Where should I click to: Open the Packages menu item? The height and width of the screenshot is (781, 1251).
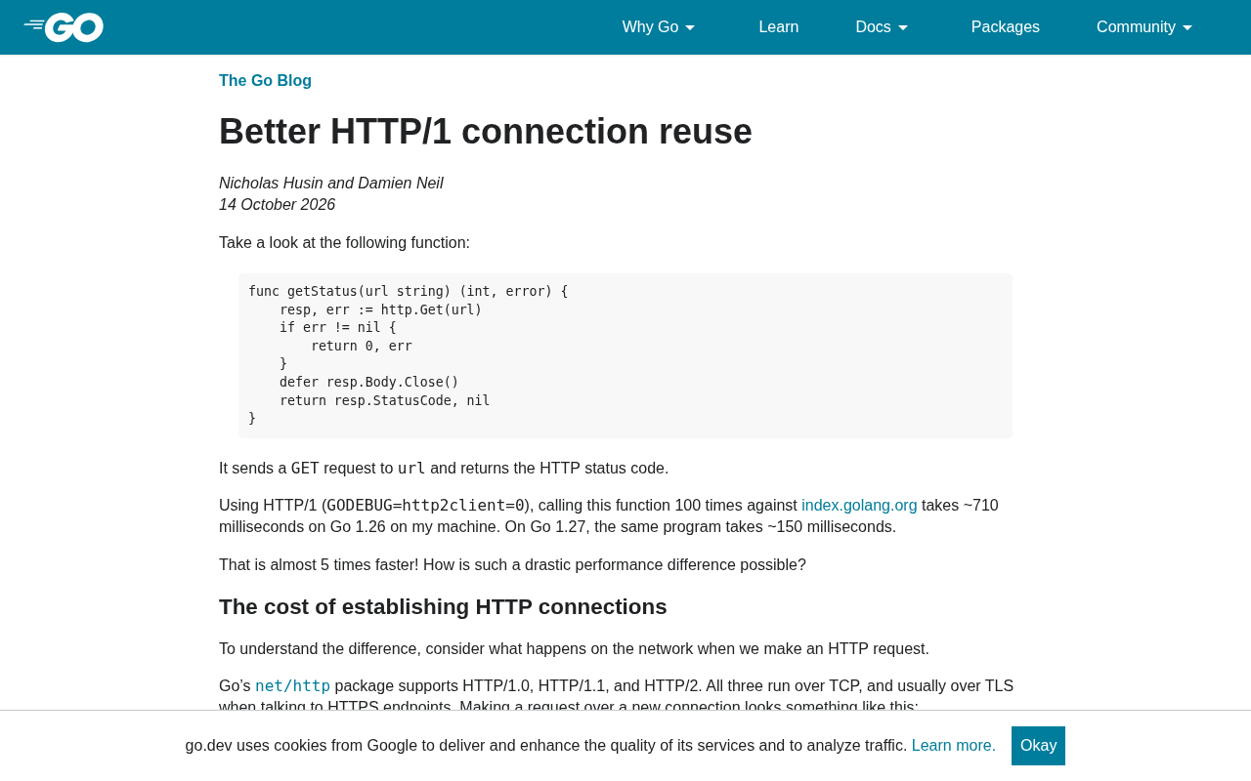click(x=1006, y=27)
